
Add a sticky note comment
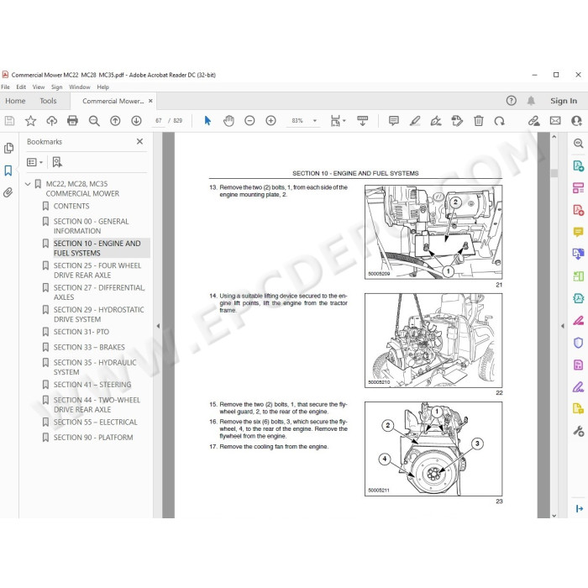coord(394,121)
